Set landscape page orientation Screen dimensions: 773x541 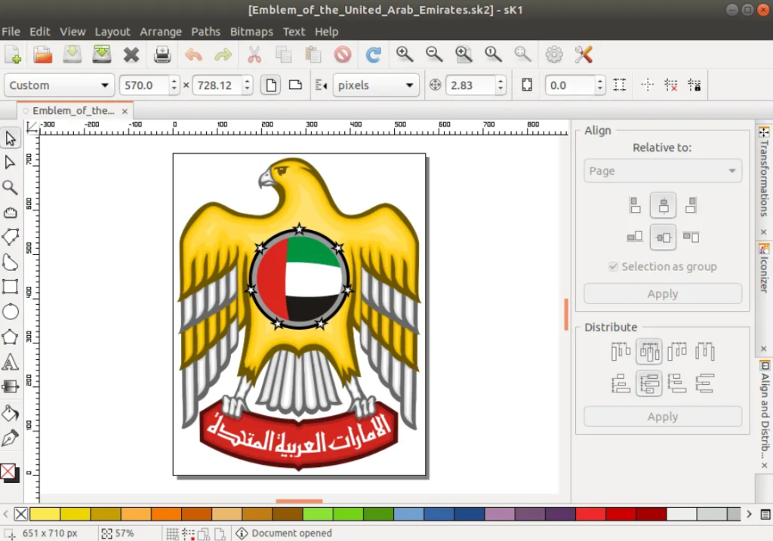click(x=295, y=85)
